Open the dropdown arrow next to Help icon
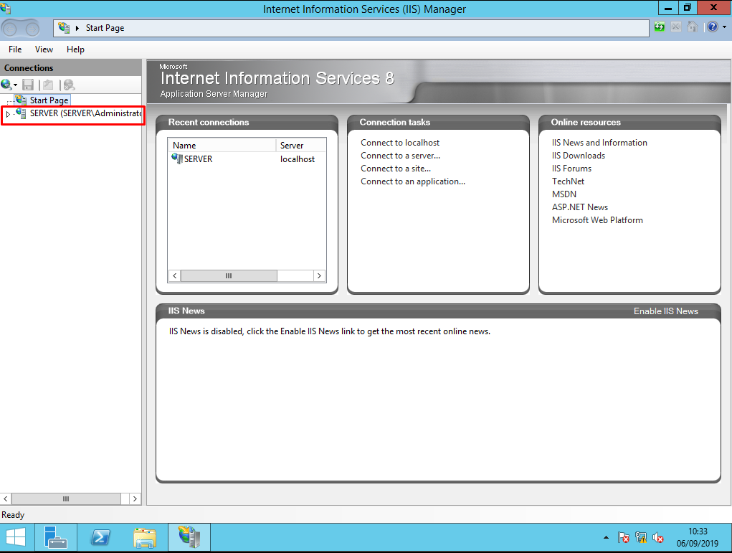Viewport: 732px width, 553px height. [725, 27]
